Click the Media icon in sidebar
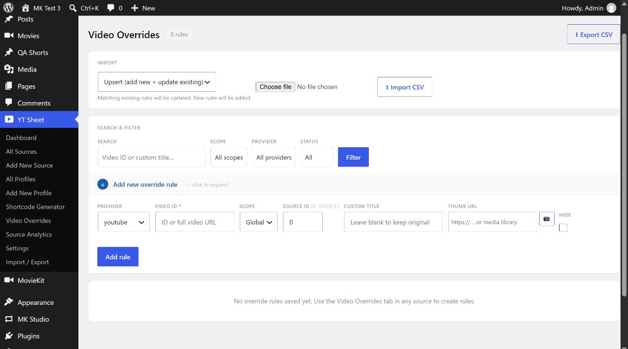The width and height of the screenshot is (628, 349). click(x=8, y=69)
